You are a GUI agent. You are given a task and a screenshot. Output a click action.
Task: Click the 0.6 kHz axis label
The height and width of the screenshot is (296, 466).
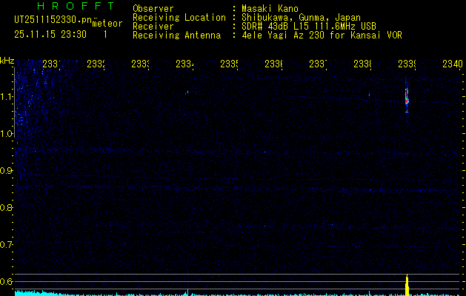[7, 281]
